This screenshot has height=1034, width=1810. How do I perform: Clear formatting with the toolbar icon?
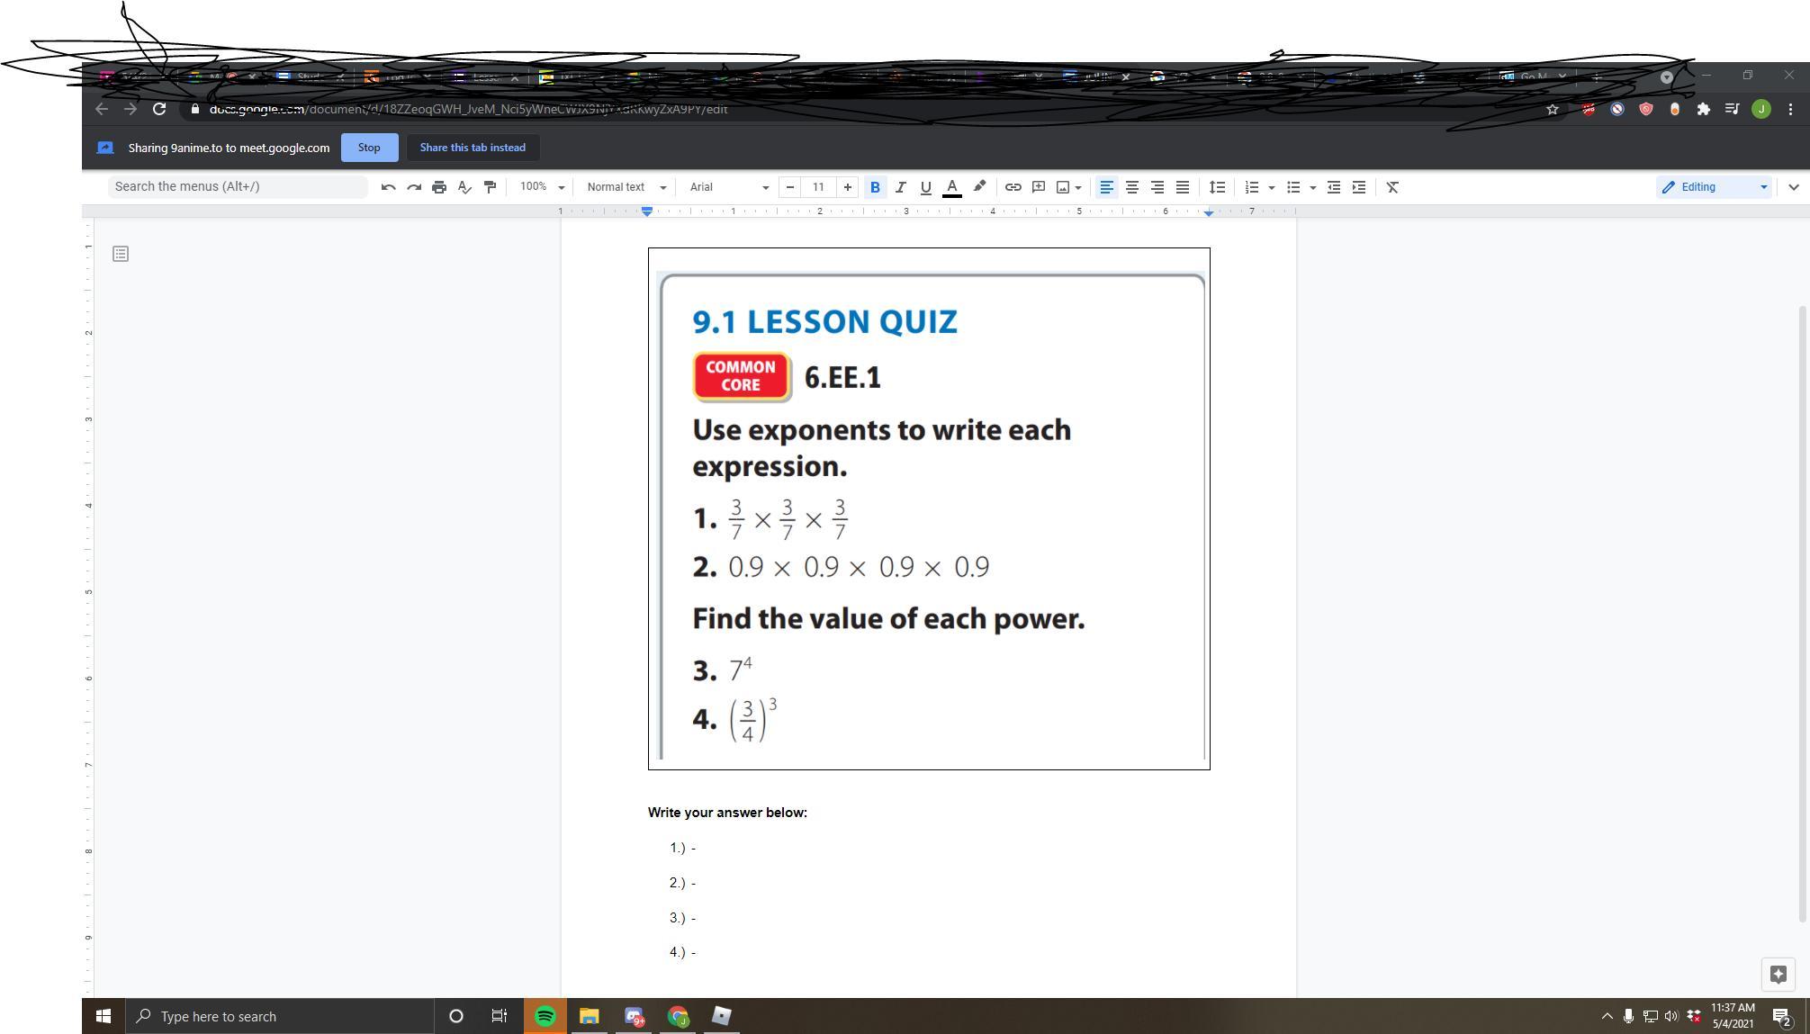click(1392, 187)
